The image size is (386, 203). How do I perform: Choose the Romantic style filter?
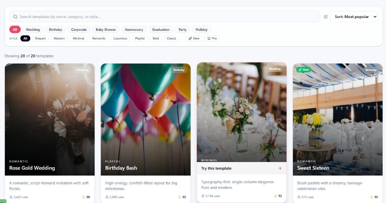(x=99, y=38)
